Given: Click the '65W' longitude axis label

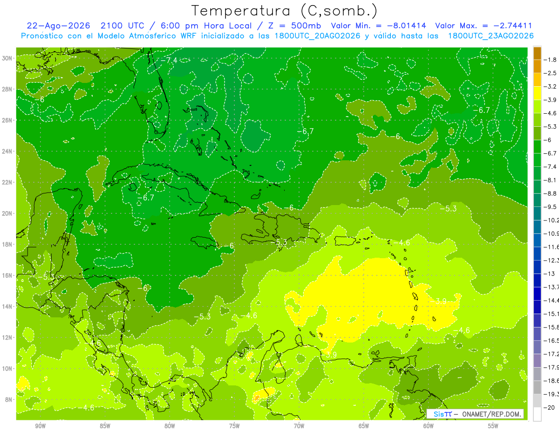Looking at the screenshot, I should 364,426.
